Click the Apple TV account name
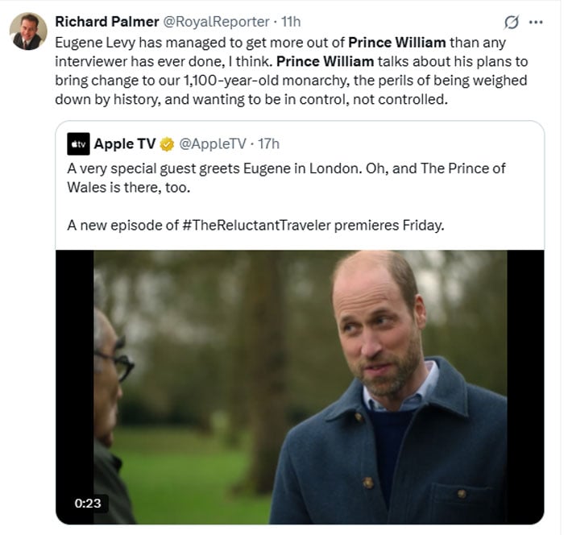The image size is (564, 535). click(125, 144)
